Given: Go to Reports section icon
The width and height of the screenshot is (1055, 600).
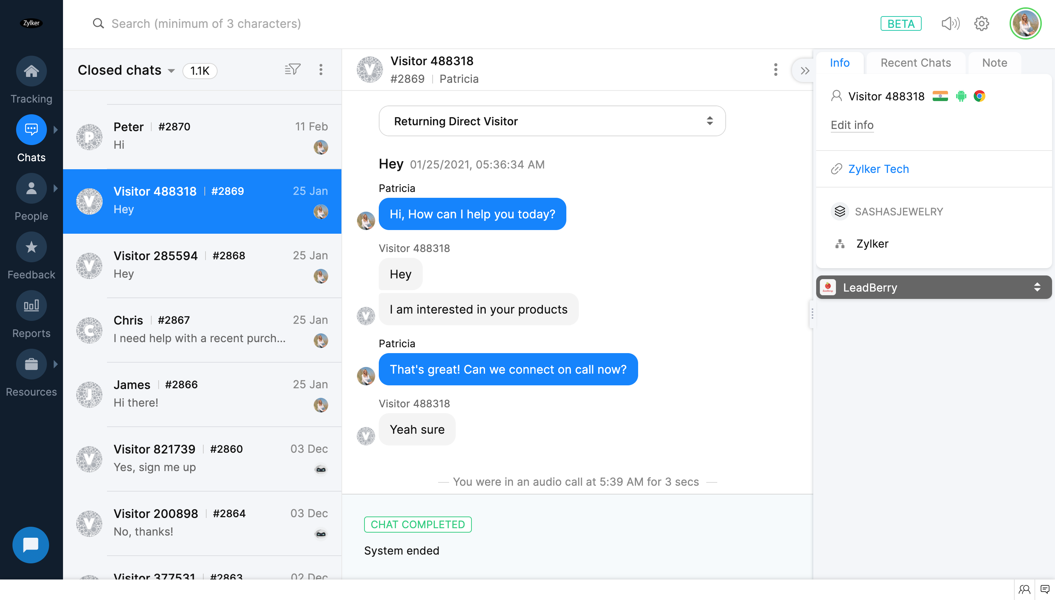Looking at the screenshot, I should tap(32, 306).
